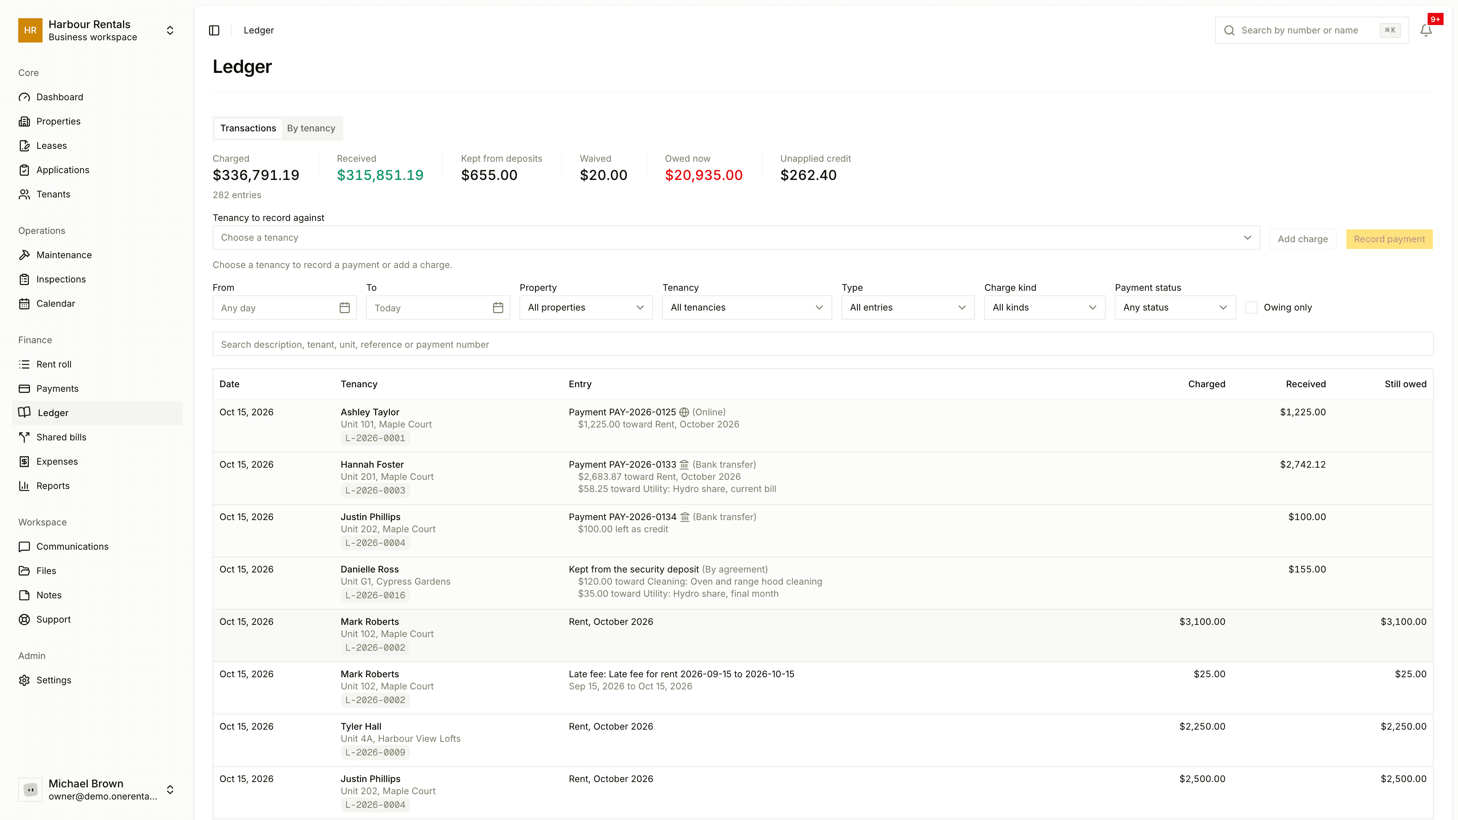Toggle the sidebar panel icon

click(x=214, y=30)
